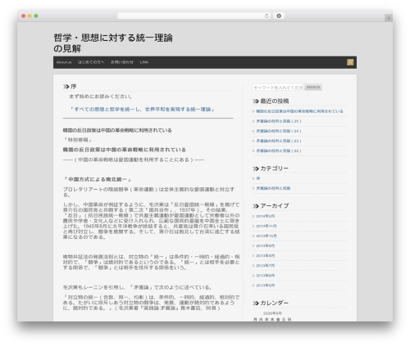
Task: Click the yellow minimize window button
Action: 30,16
